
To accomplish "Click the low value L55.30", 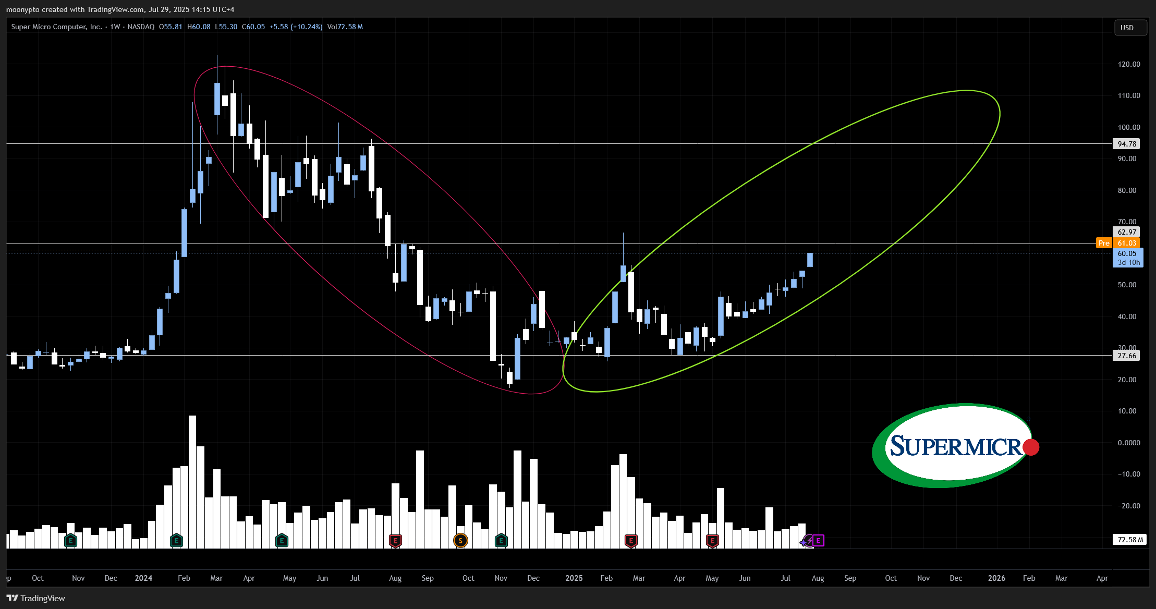I will 226,27.
